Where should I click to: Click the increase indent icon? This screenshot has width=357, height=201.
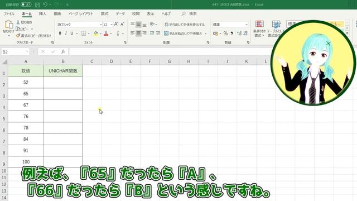(158, 33)
